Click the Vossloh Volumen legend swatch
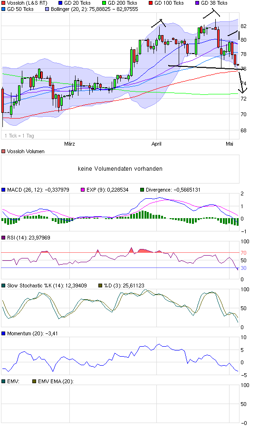 (3, 151)
